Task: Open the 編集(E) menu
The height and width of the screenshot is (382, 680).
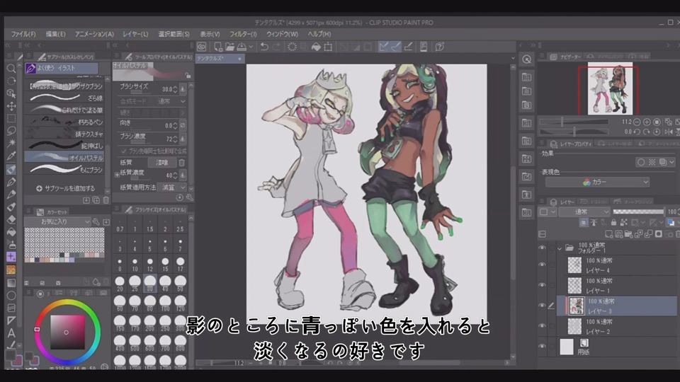Action: click(x=55, y=34)
